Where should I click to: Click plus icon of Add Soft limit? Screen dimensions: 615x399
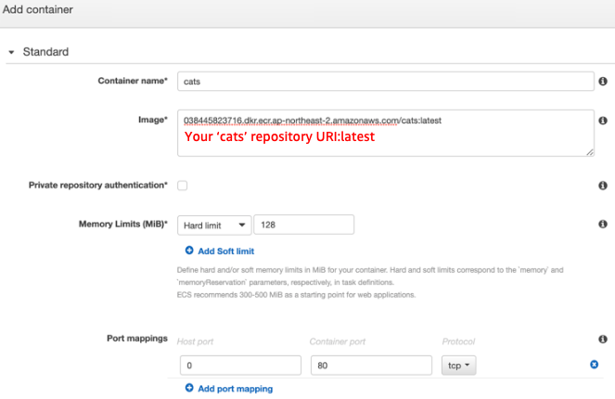[x=189, y=251]
